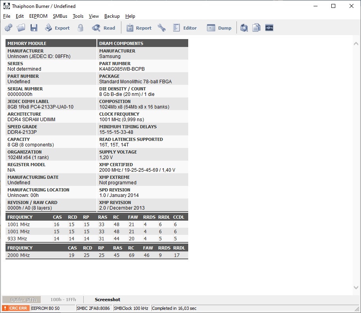Click supply voltage value '1,20 V'
The width and height of the screenshot is (361, 313).
[106, 157]
